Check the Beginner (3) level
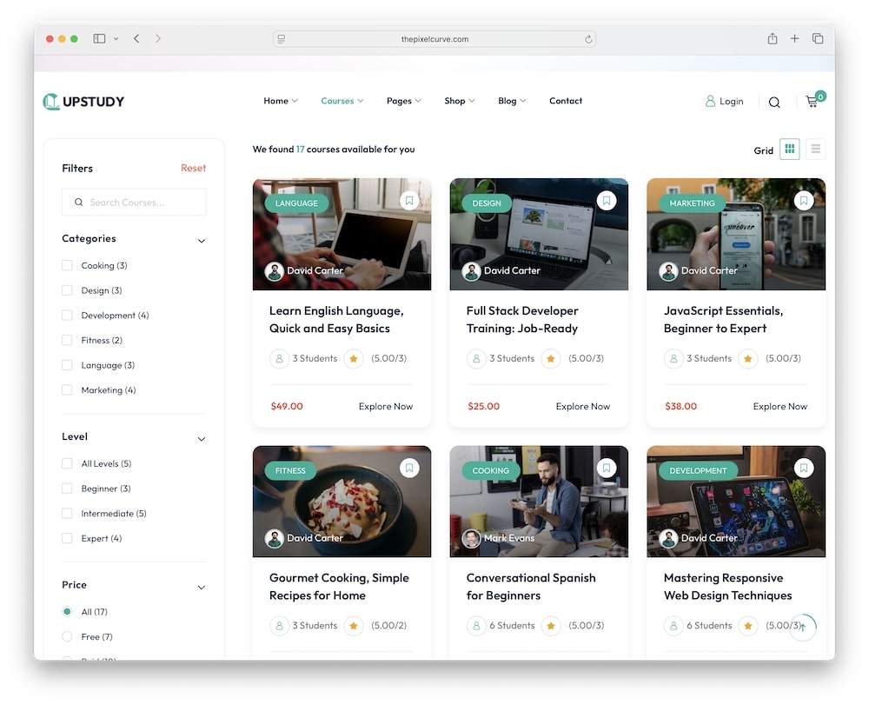This screenshot has width=869, height=705. tap(67, 489)
